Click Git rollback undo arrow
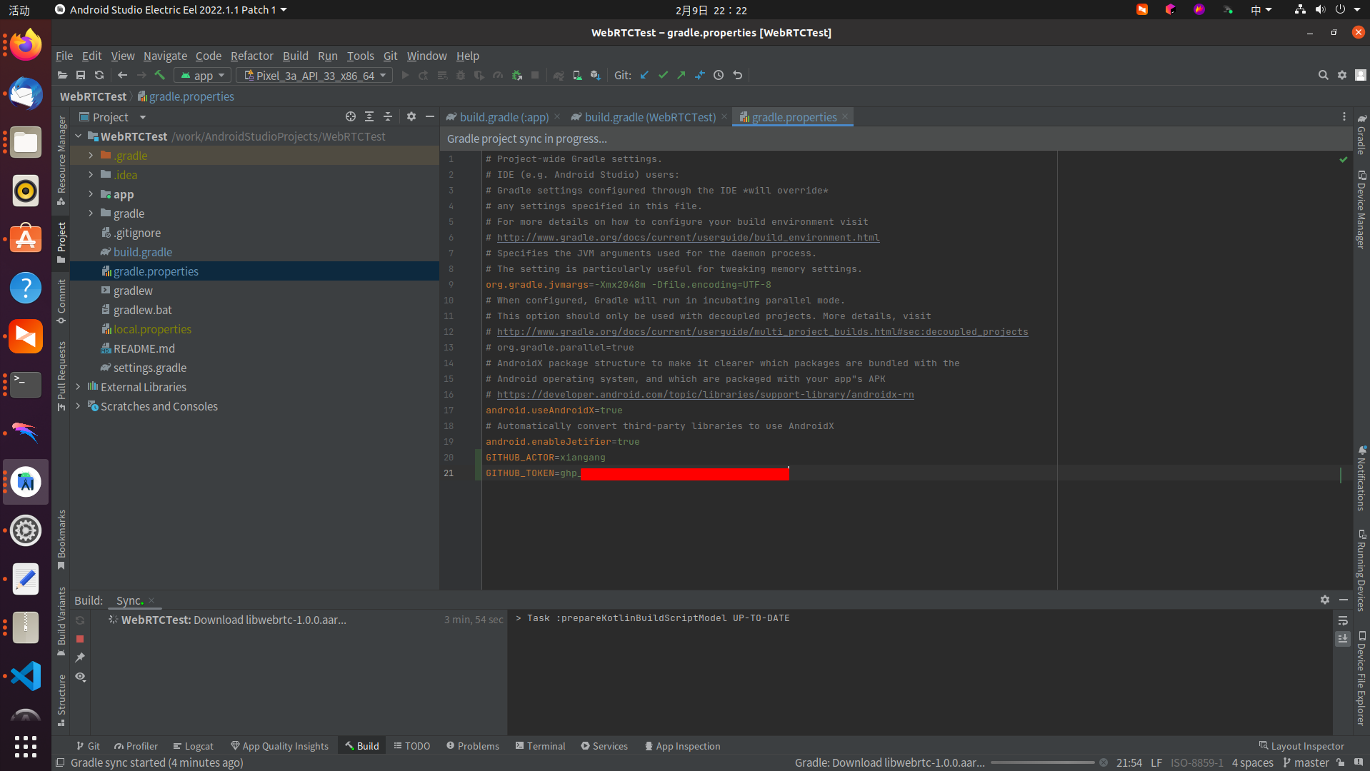The width and height of the screenshot is (1370, 771). point(738,75)
